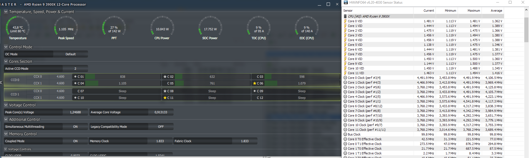The height and width of the screenshot is (158, 529).
Task: Click the voltage bolt icon for Core 5 VID
Action: pos(345,45)
